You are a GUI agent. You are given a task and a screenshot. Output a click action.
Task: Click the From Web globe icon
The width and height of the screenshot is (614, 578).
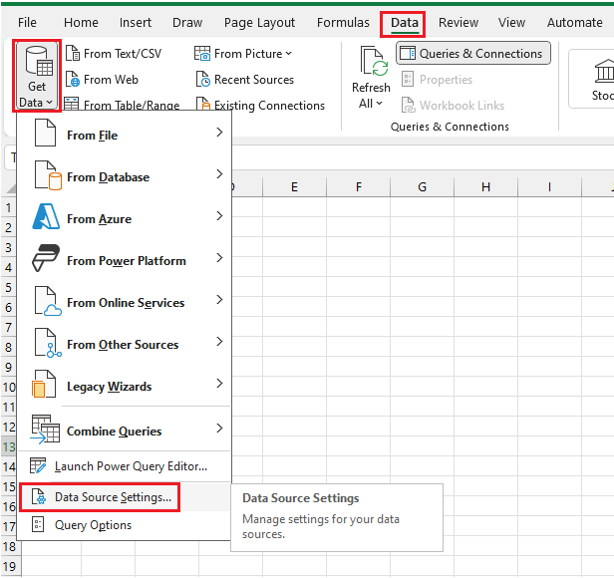[x=73, y=80]
